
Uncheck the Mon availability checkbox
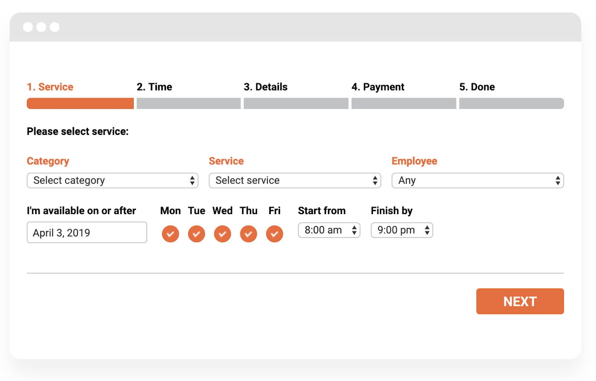(171, 234)
